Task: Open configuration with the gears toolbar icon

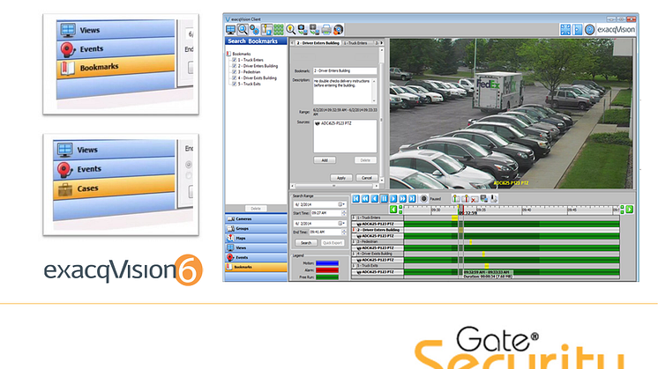Action: (x=254, y=29)
